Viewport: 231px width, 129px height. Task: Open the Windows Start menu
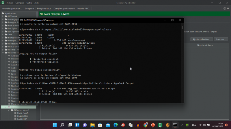click(x=54, y=125)
